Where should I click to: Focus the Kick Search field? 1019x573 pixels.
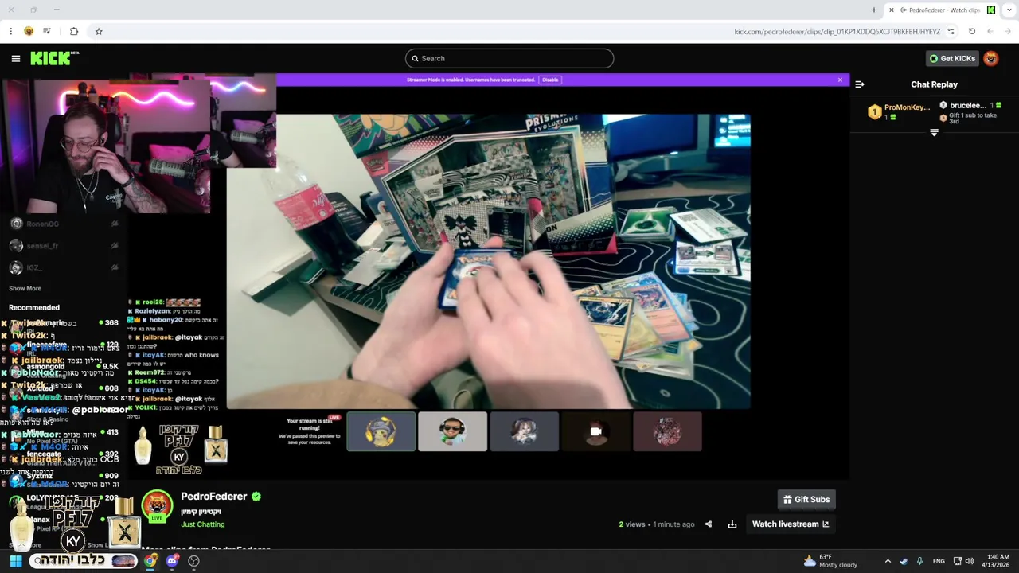[x=509, y=58]
